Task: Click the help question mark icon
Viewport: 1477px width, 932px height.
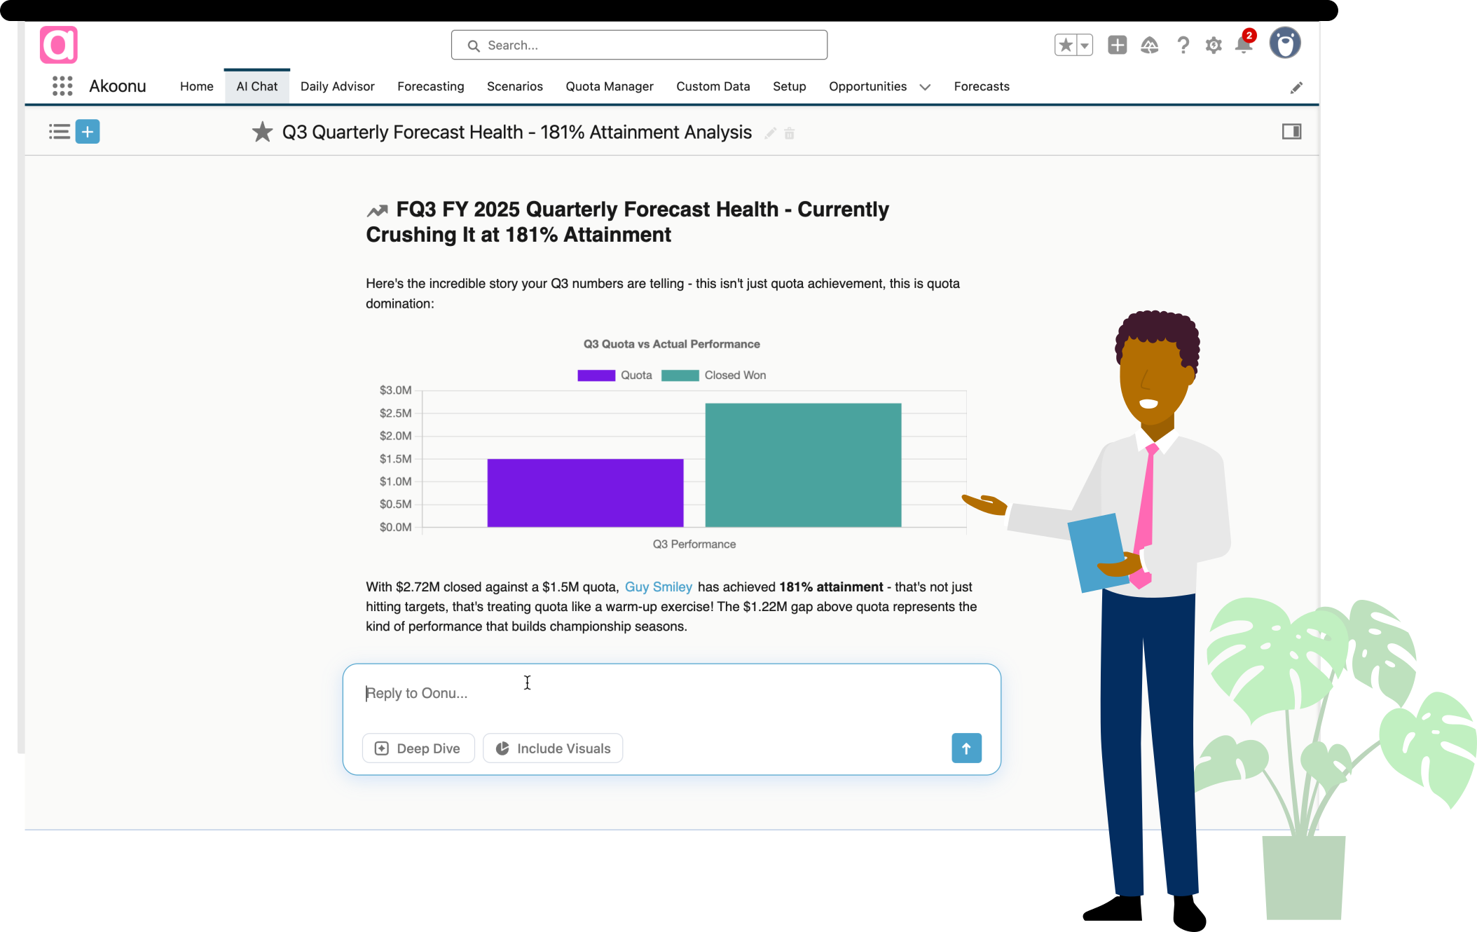Action: [1183, 46]
